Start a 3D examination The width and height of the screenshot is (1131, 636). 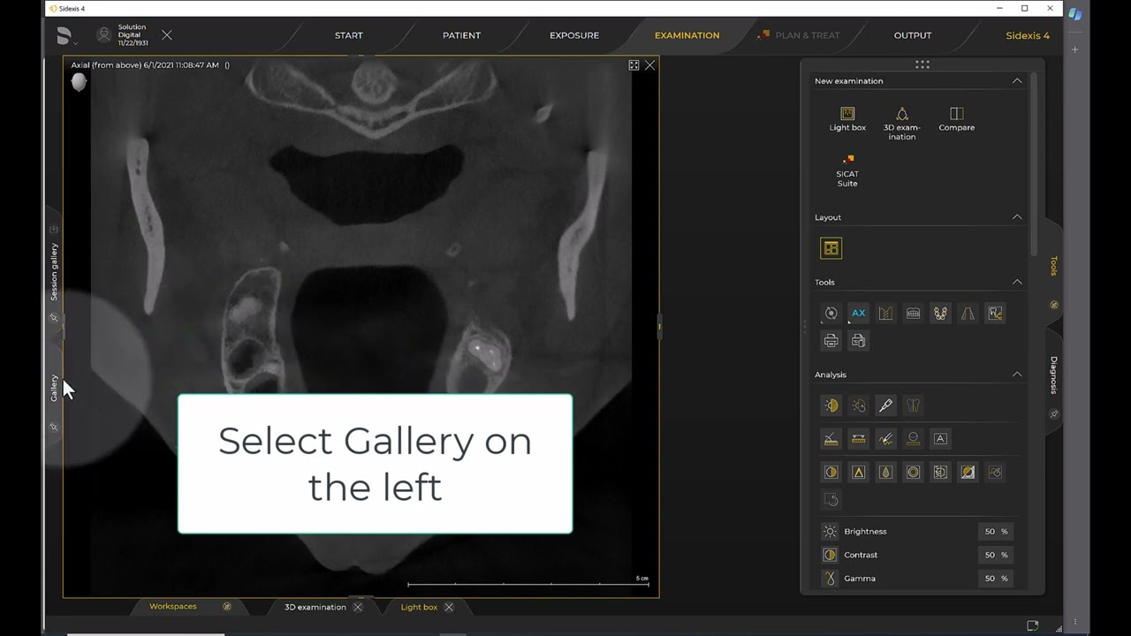pyautogui.click(x=901, y=123)
